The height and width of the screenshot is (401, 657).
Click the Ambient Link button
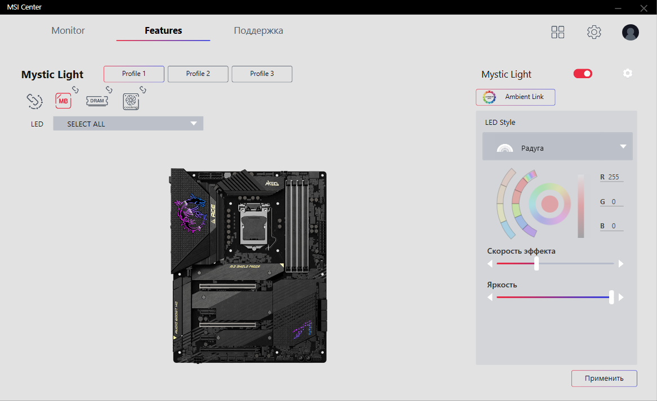(x=515, y=97)
